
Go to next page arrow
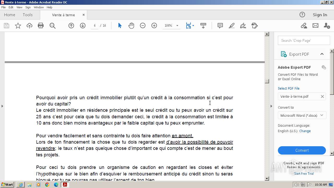83,26
